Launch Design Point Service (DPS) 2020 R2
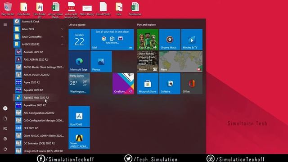288x162 pixels. (x=40, y=151)
